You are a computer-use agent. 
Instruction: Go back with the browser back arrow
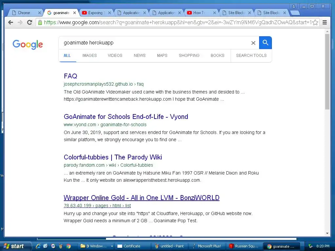point(10,23)
